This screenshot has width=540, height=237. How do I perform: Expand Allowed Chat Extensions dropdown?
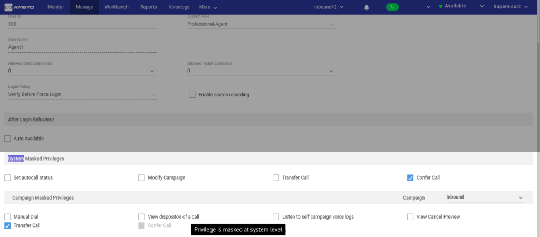82,71
